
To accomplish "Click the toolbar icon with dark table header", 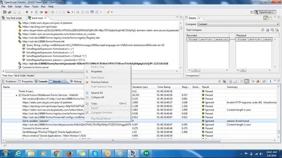I will point(92,12).
